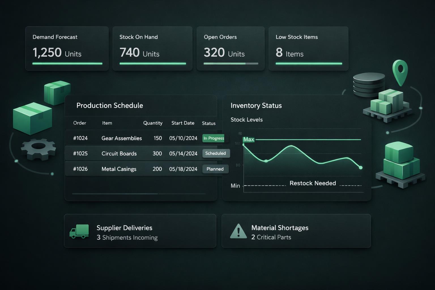Sort by Quantity column header
Screen dimensions: 435x290
pos(153,123)
